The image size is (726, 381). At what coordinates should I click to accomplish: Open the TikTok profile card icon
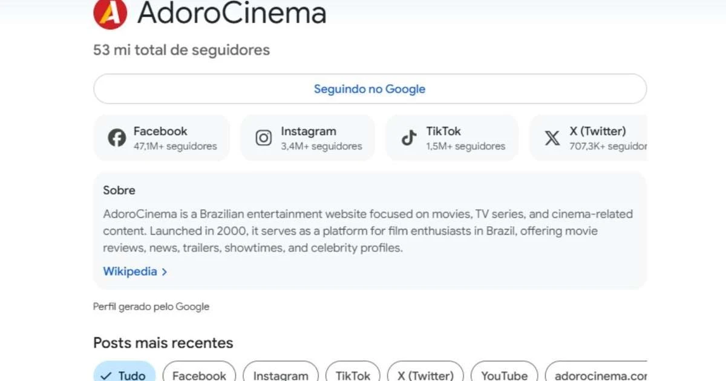tap(409, 138)
